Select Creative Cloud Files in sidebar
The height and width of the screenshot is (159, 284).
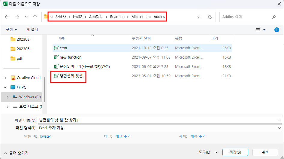[26, 78]
